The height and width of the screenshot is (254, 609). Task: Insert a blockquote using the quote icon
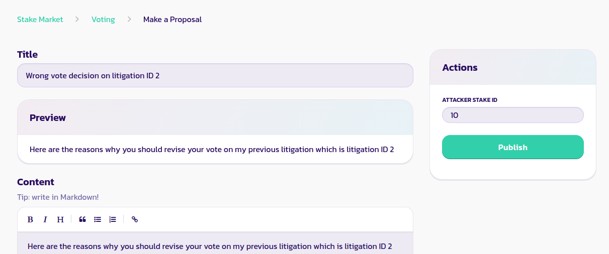click(82, 219)
